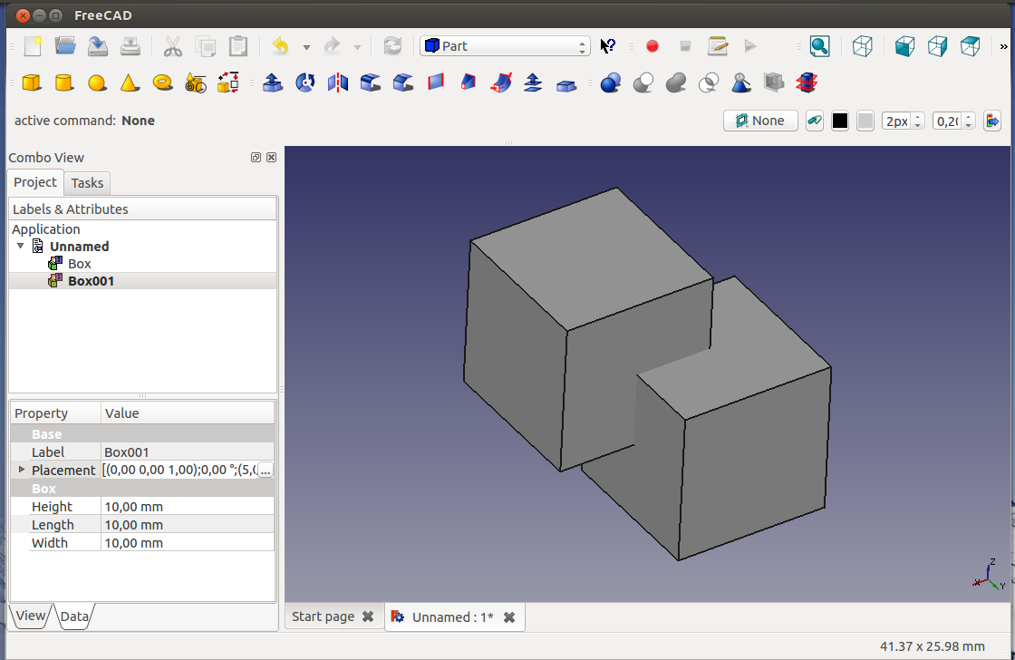The image size is (1015, 660).
Task: Create a Torus solid
Action: (163, 83)
